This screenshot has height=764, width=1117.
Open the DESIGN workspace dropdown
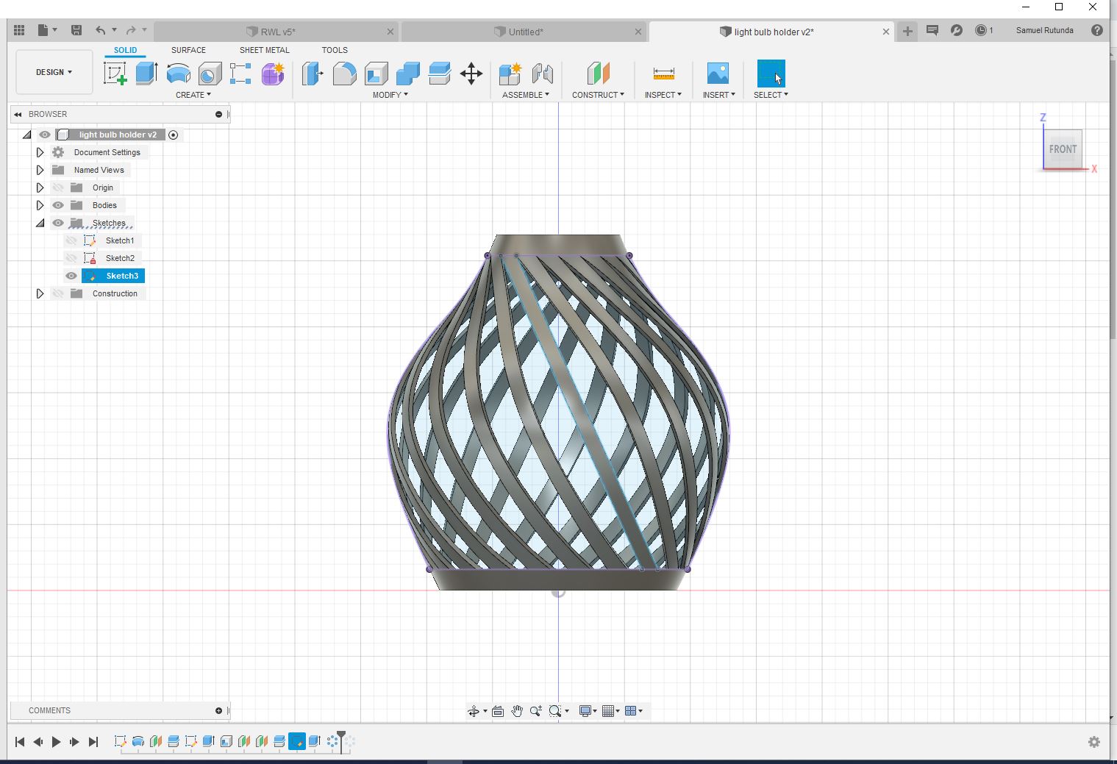point(54,72)
